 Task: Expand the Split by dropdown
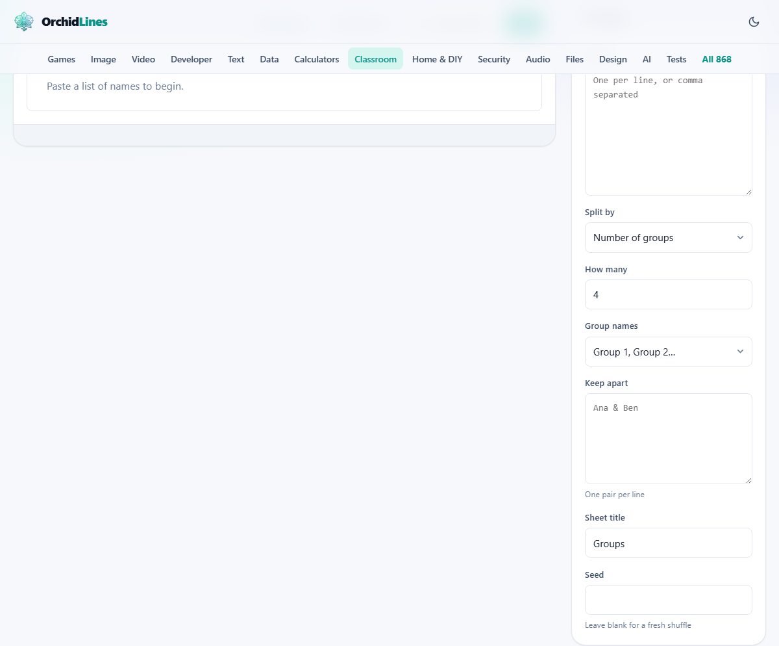[x=669, y=238]
